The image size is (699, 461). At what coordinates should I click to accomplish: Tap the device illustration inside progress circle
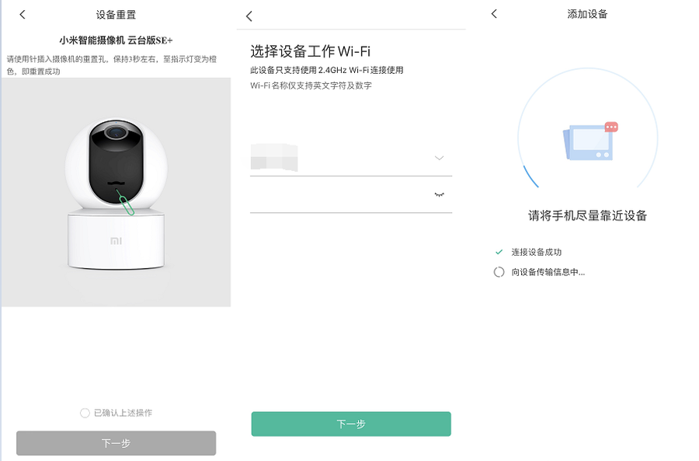coord(587,142)
